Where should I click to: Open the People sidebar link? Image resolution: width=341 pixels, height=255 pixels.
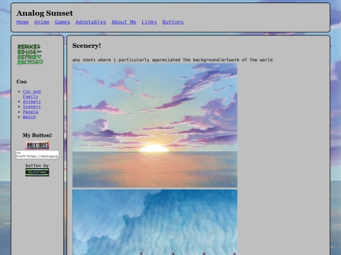[x=30, y=112]
